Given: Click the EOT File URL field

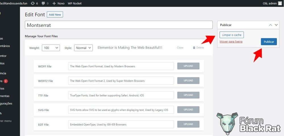Looking at the screenshot, I should (x=121, y=124).
